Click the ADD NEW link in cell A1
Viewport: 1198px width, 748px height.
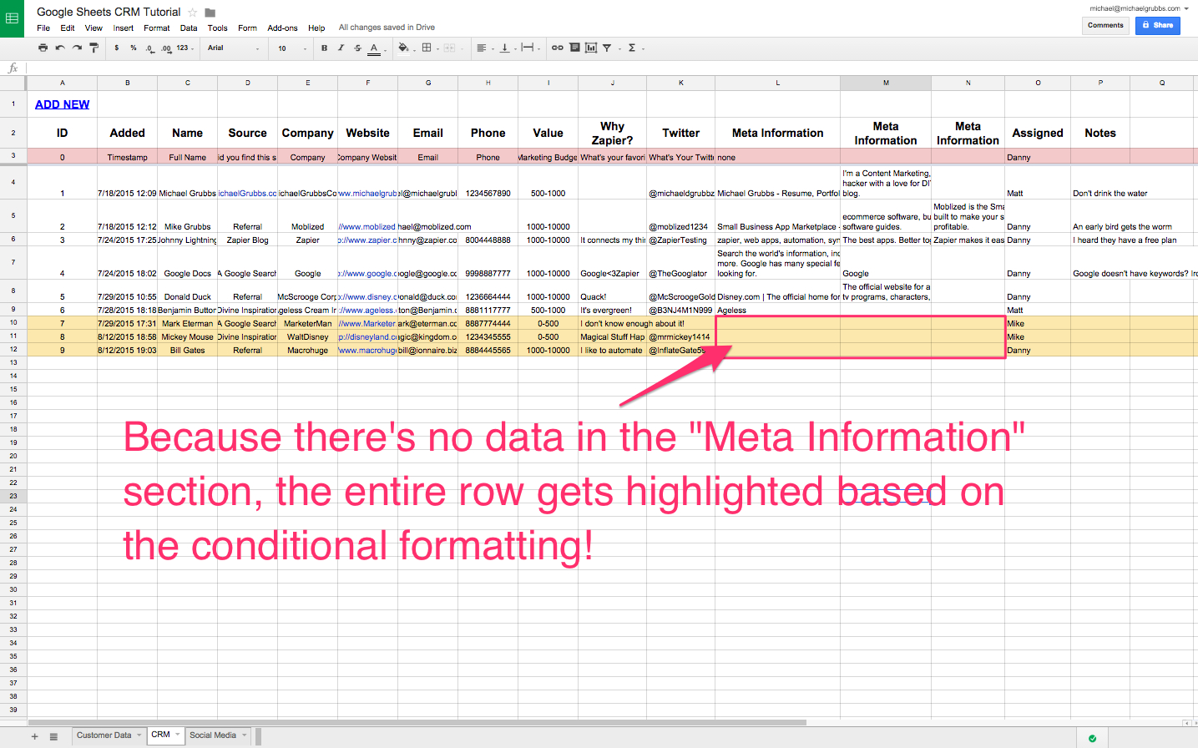tap(62, 104)
